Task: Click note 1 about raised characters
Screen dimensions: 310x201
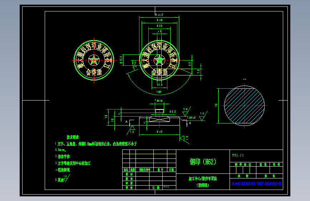Action: click(x=96, y=144)
